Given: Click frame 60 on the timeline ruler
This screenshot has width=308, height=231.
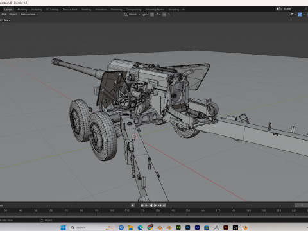Looking at the screenshot, I should click(51, 210).
